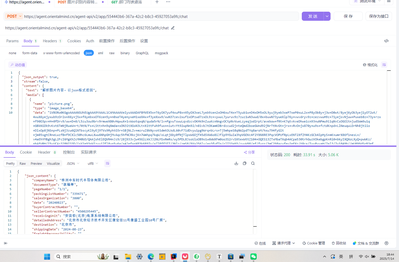Copy the response content
399x262 pixels.
pyautogui.click(x=244, y=163)
